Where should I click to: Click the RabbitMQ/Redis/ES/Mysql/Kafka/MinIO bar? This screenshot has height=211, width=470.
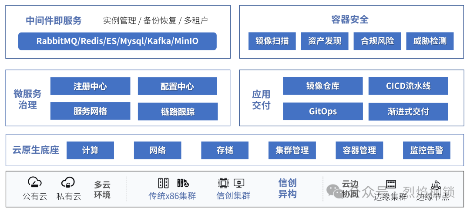point(117,41)
